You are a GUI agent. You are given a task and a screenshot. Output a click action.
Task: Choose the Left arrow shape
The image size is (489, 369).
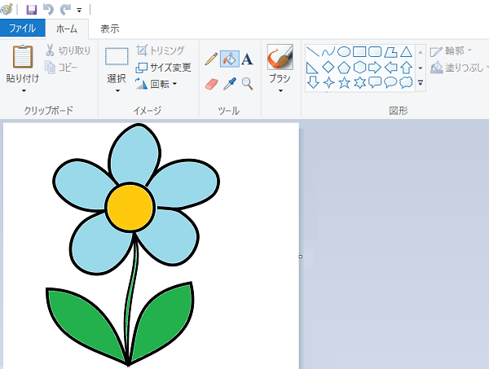pos(390,68)
